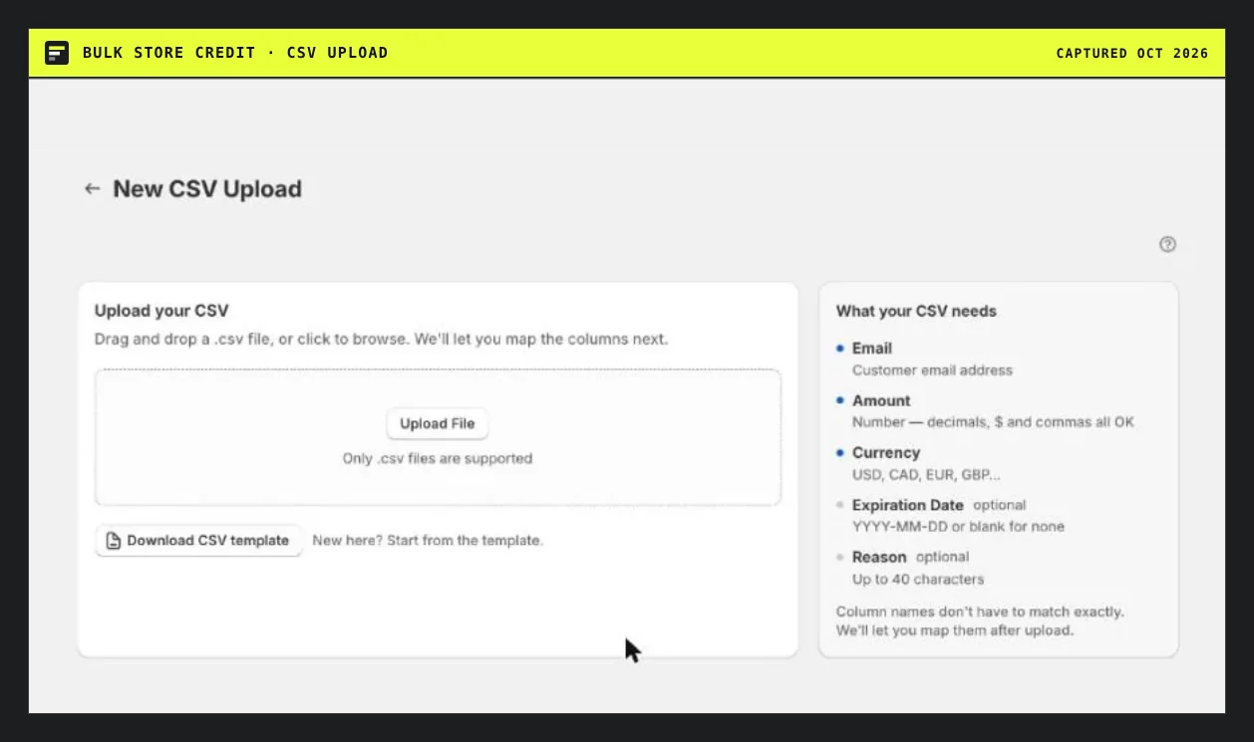Go back using the arrow beside New CSV Upload
Viewport: 1254px width, 742px height.
(92, 188)
